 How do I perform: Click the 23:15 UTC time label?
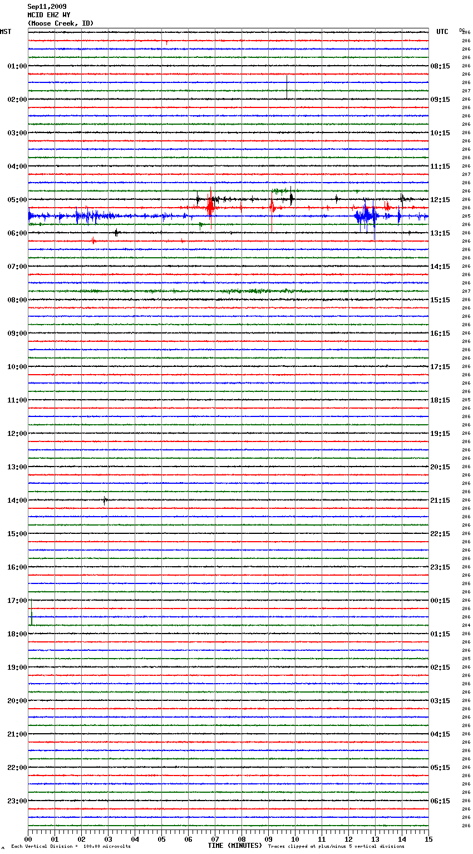[440, 567]
